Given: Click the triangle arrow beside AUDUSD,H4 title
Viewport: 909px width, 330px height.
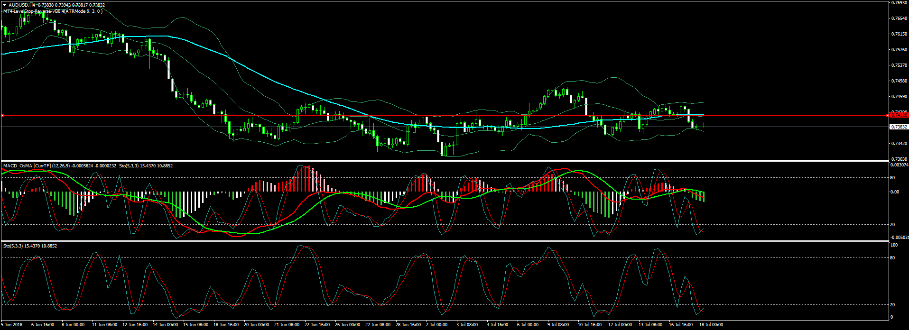Looking at the screenshot, I should [x=5, y=5].
